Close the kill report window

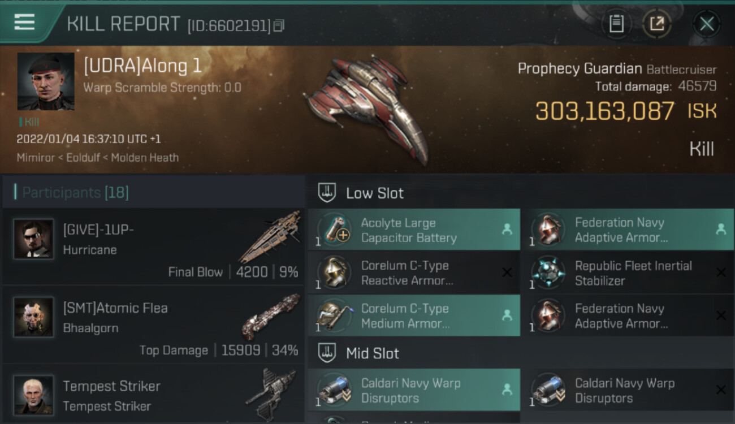706,24
